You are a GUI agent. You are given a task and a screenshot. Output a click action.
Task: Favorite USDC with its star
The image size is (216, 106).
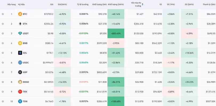(x=3, y=63)
